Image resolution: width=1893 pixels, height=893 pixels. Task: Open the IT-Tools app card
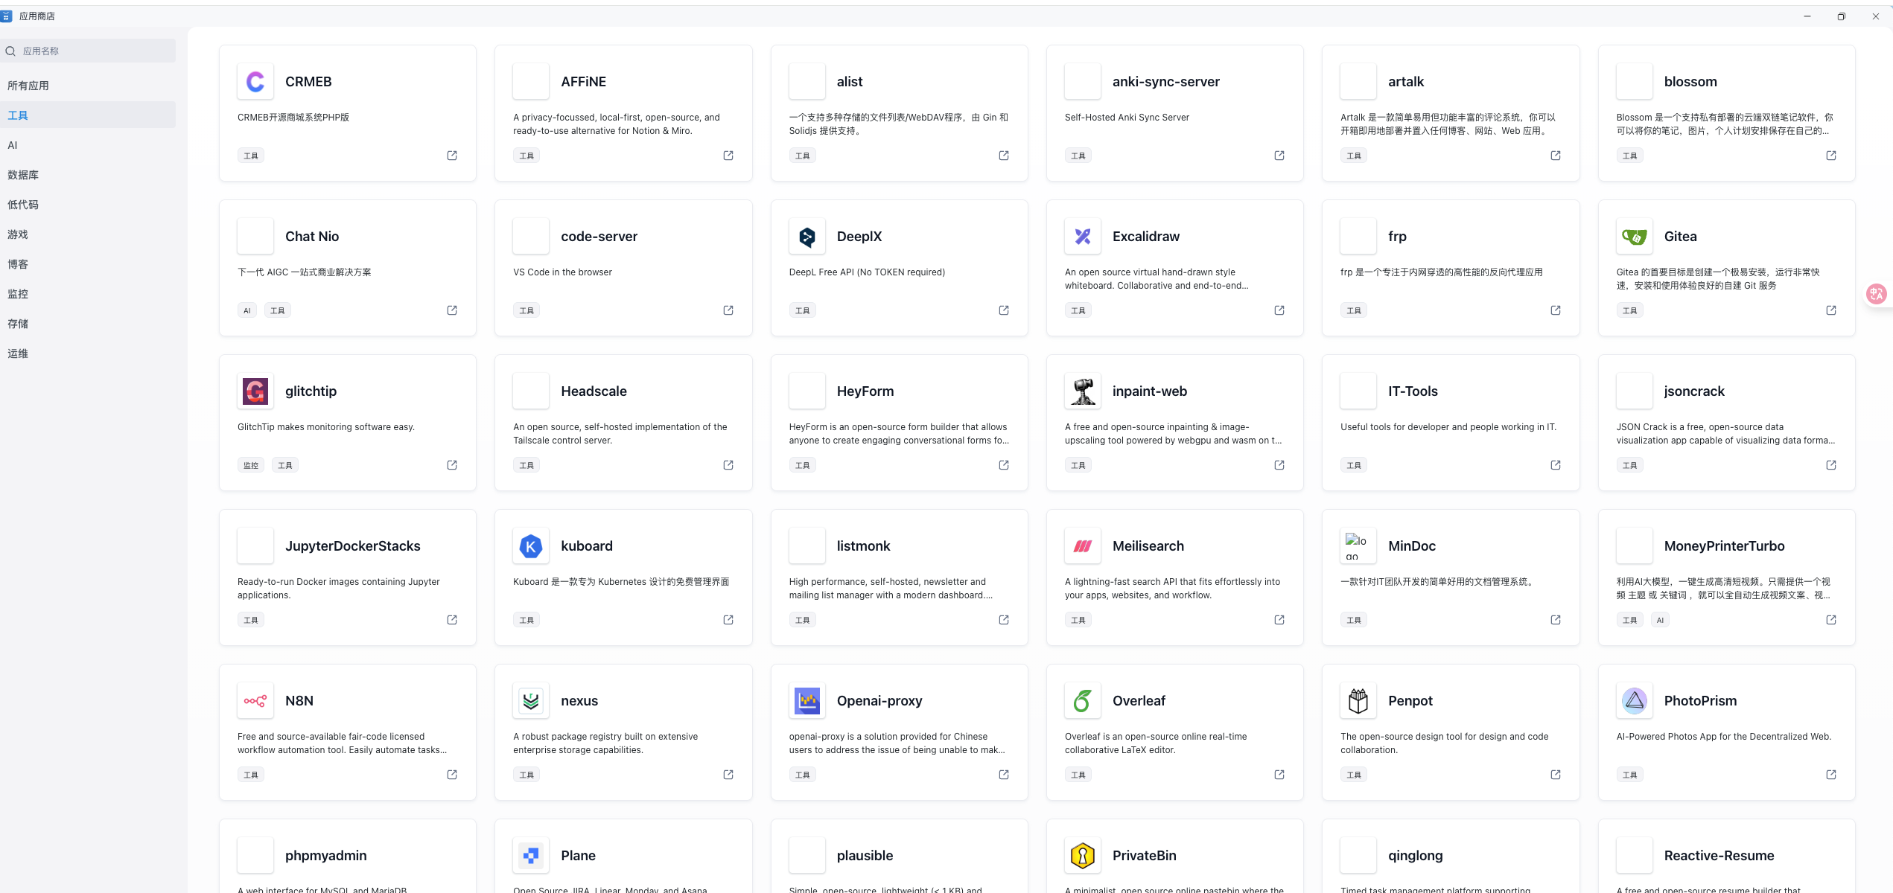(1449, 422)
